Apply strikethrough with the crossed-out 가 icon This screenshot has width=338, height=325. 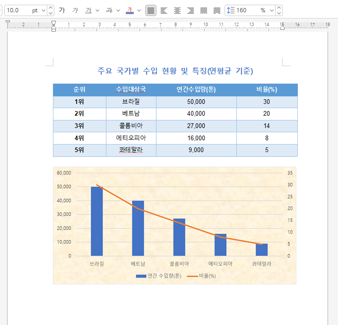click(x=109, y=10)
